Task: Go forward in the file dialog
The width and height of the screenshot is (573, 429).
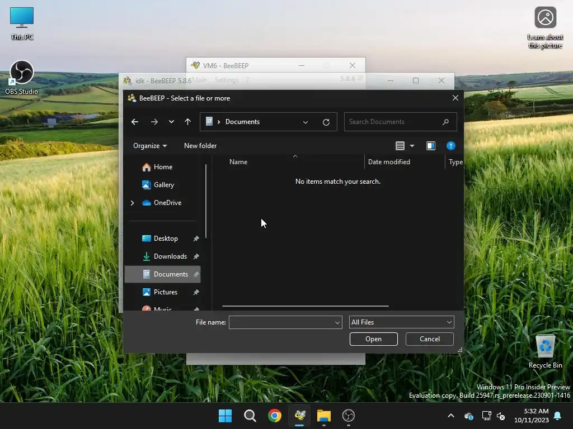Action: pyautogui.click(x=154, y=122)
